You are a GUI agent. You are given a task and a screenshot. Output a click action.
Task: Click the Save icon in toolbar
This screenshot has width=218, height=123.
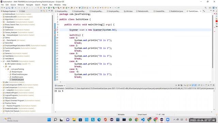point(6,8)
